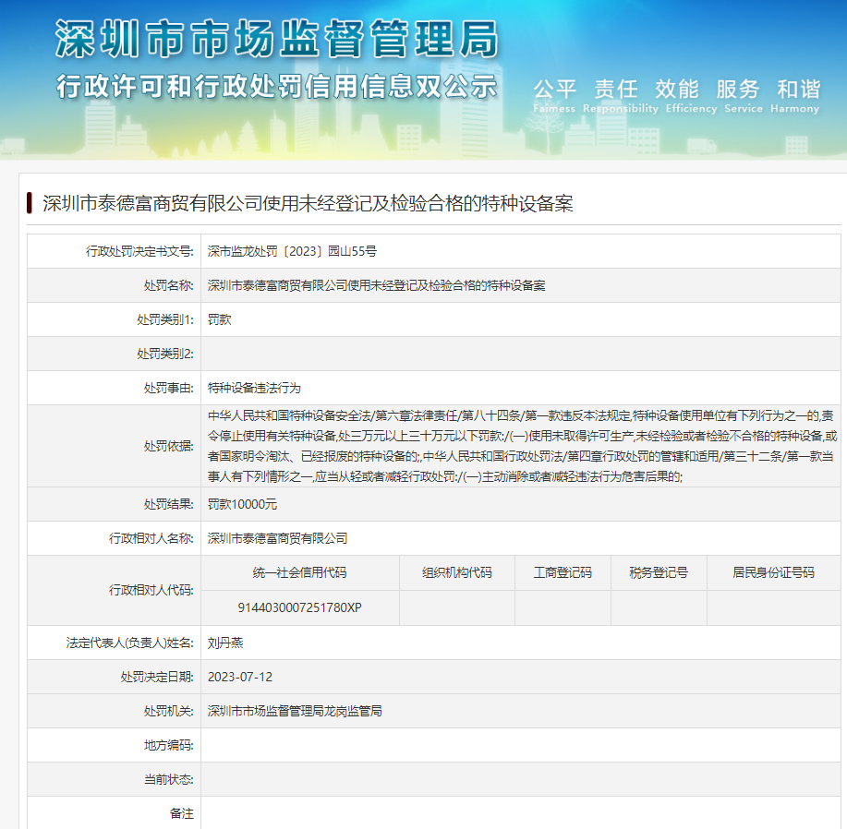Screen dimensions: 847x829
Task: Click the 组织机构代码 column header
Action: pyautogui.click(x=456, y=572)
